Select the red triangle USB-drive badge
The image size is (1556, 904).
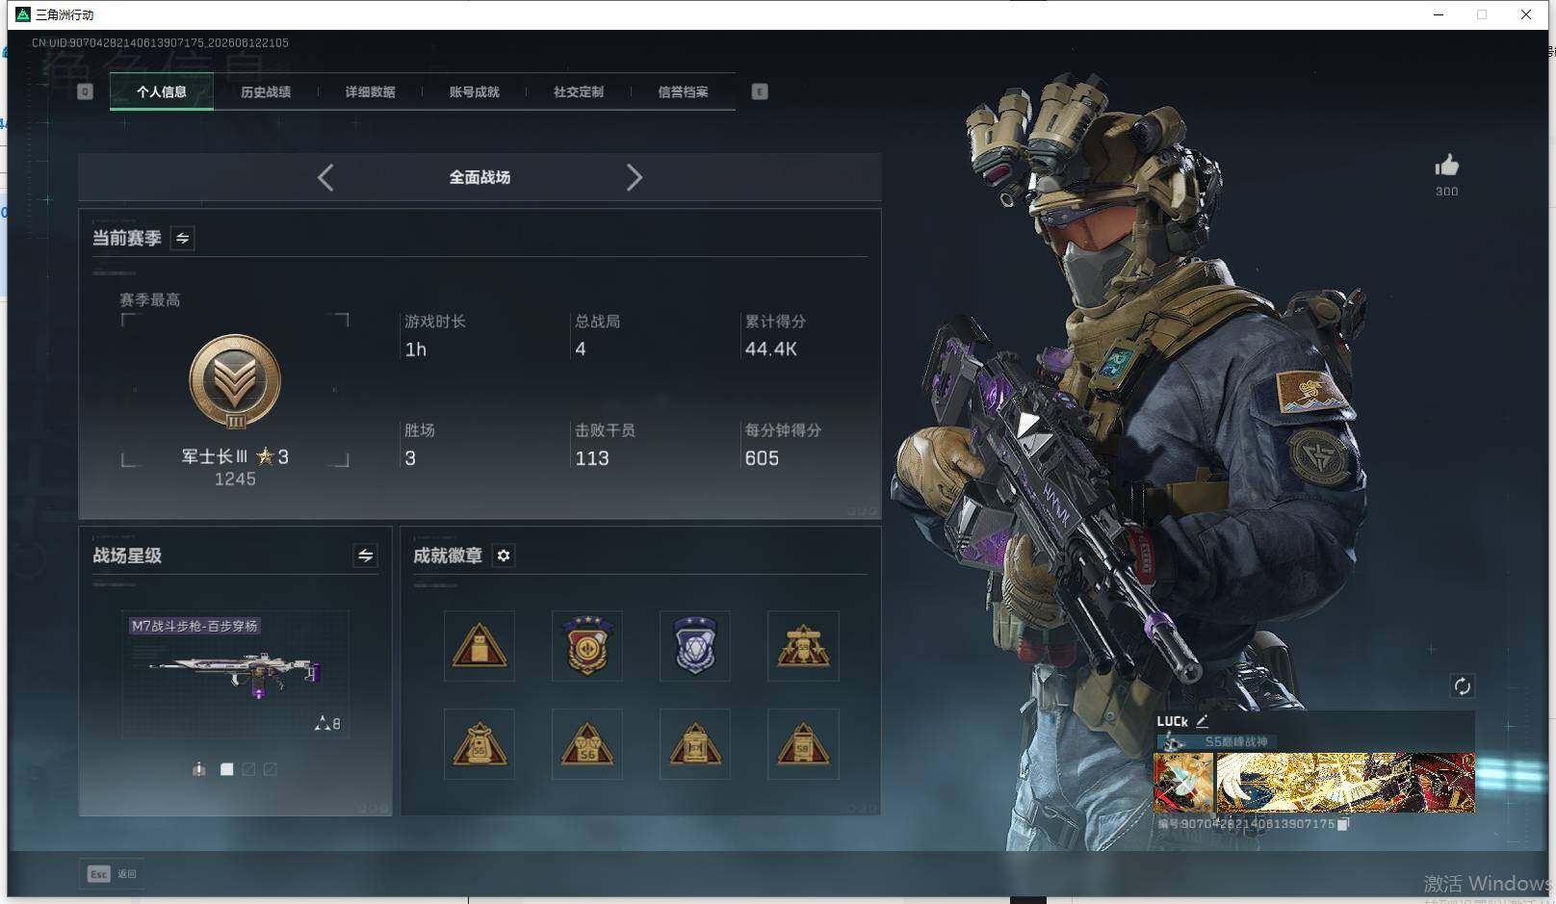coord(479,646)
